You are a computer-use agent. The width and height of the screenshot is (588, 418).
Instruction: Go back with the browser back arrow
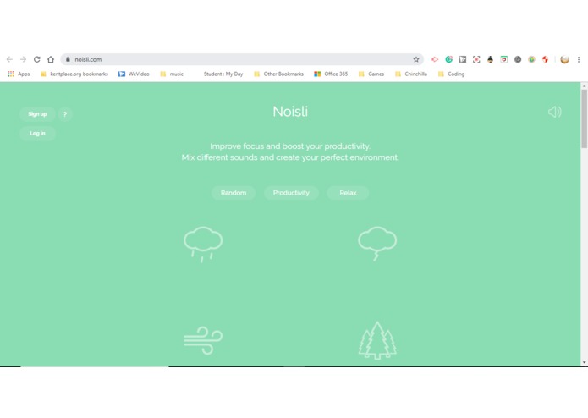click(x=10, y=59)
